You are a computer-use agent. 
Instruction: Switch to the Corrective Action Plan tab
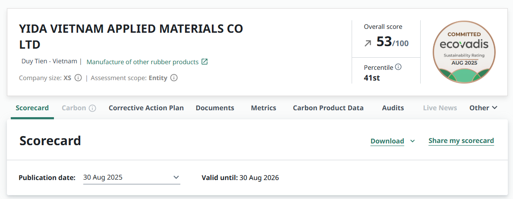tap(146, 108)
